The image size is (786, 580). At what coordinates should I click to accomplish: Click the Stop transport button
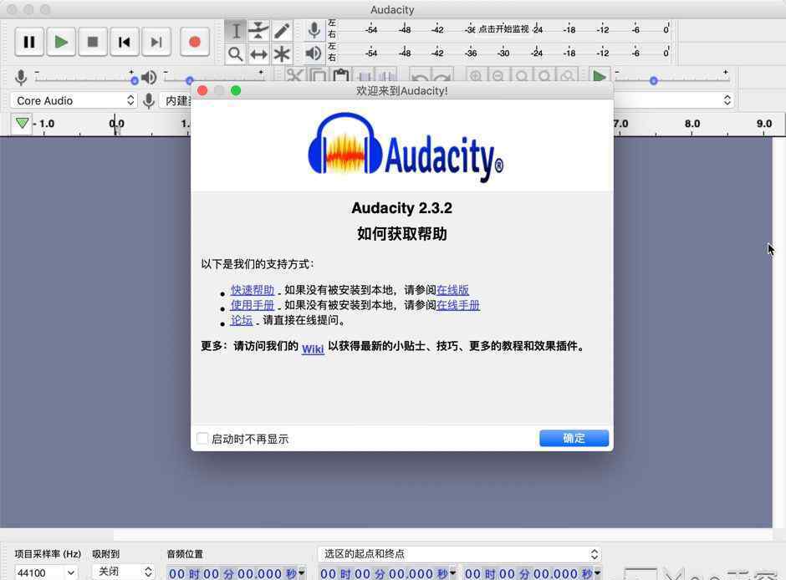point(93,42)
